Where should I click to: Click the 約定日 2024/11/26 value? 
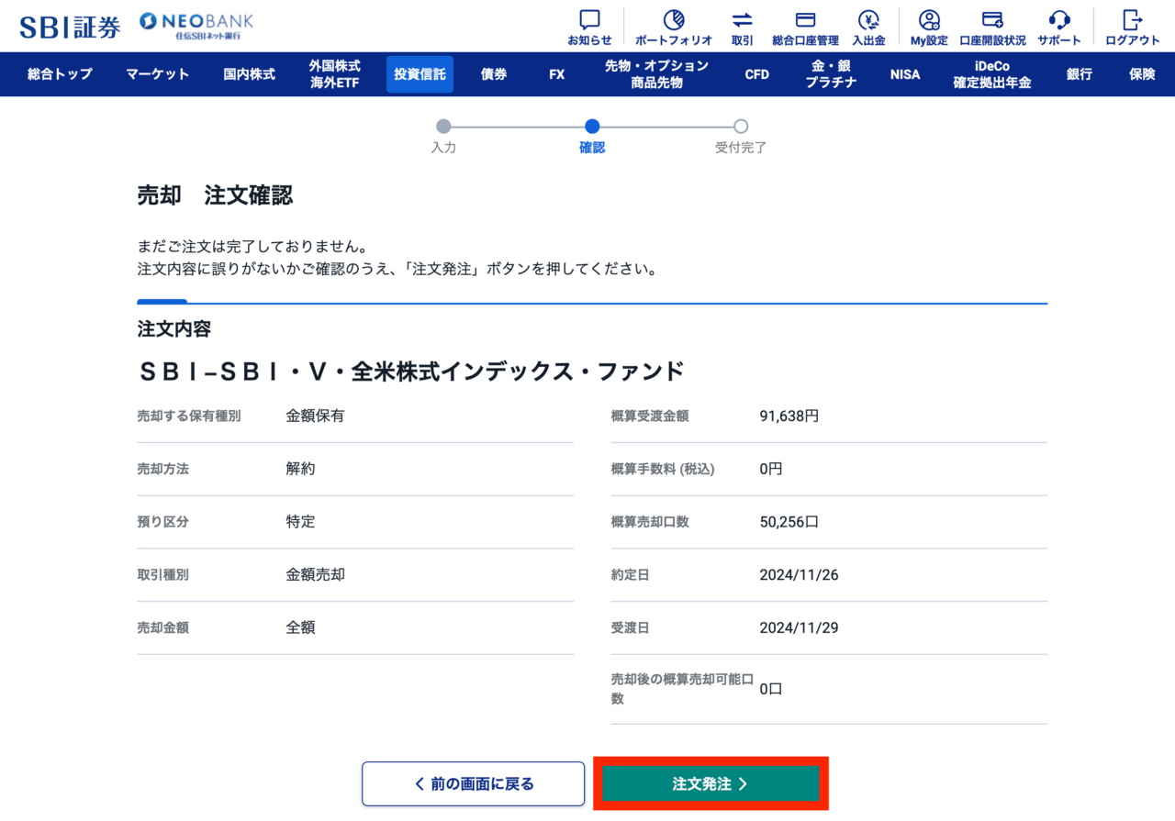point(799,575)
